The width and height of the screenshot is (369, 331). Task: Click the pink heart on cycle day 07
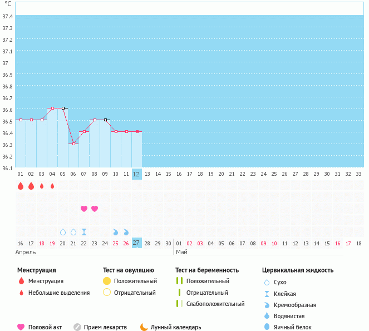click(x=84, y=209)
